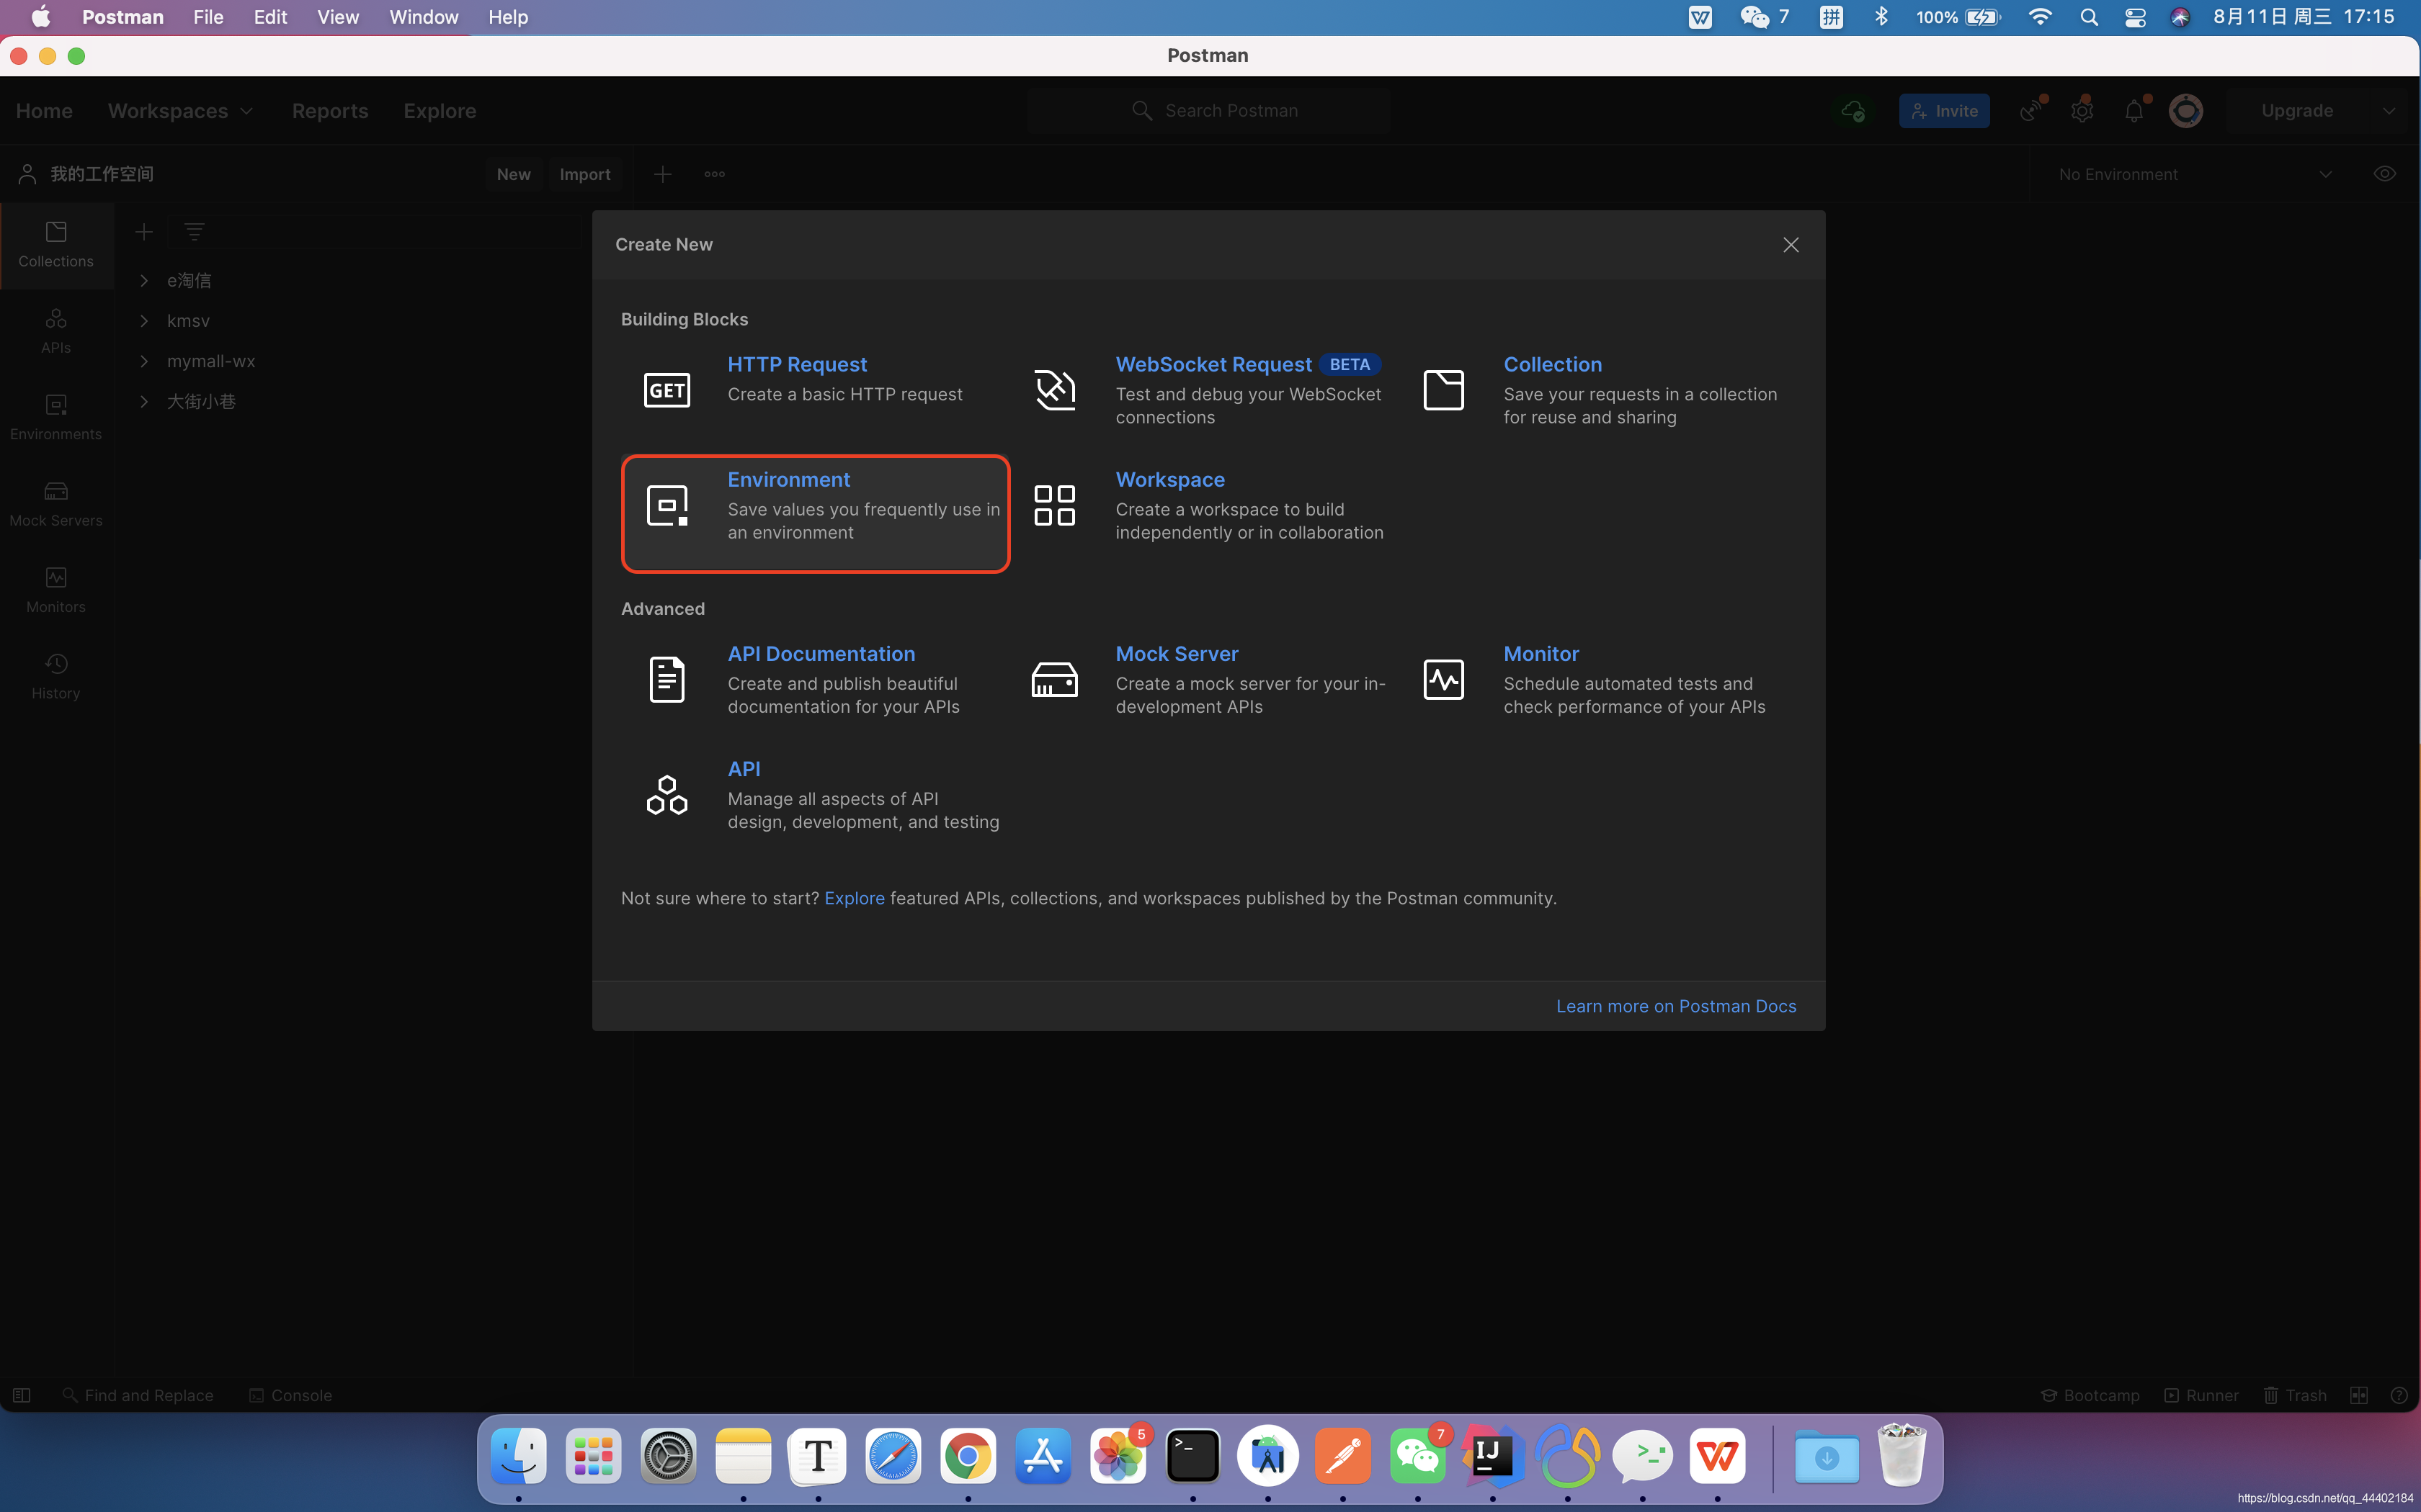
Task: Click the HTTP Request GET icon
Action: [666, 390]
